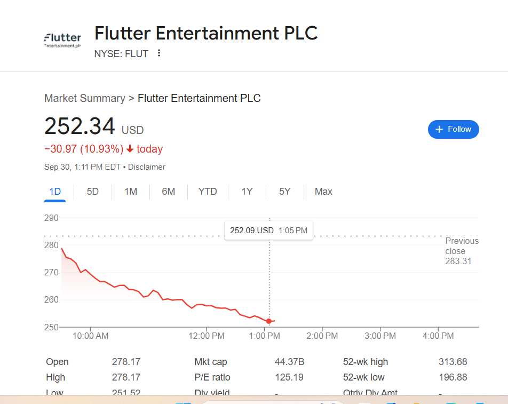Switch to YTD chart view
This screenshot has width=508, height=404.
coord(208,192)
